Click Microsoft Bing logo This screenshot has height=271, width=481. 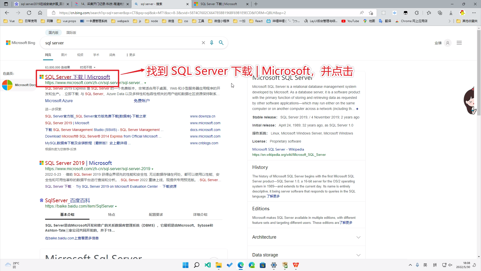coord(21,43)
